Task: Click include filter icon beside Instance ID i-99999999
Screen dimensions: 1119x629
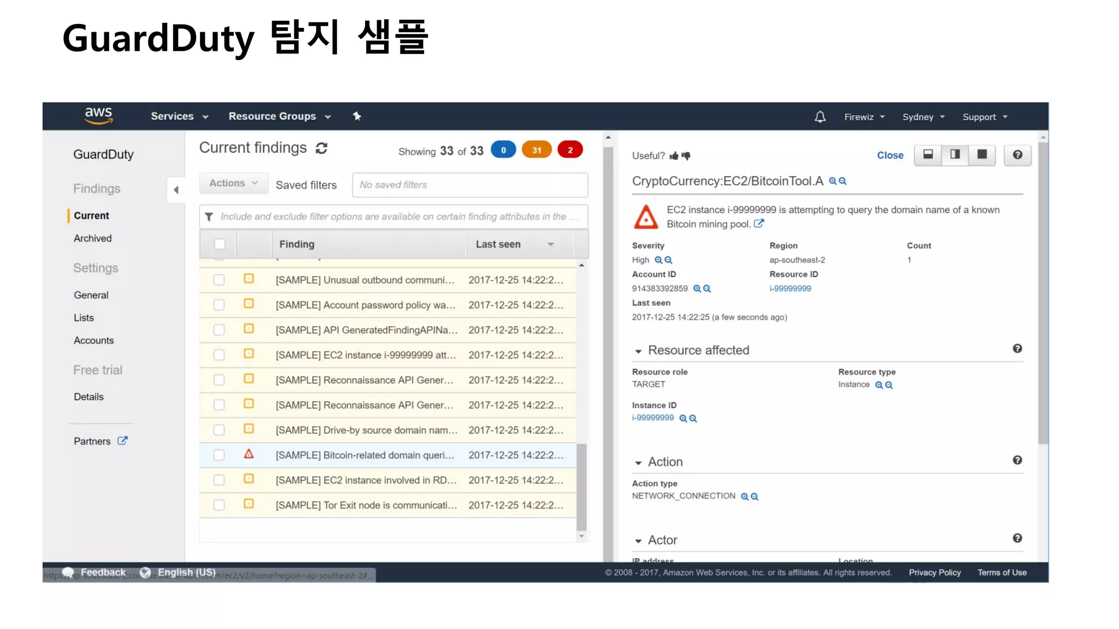Action: (x=683, y=418)
